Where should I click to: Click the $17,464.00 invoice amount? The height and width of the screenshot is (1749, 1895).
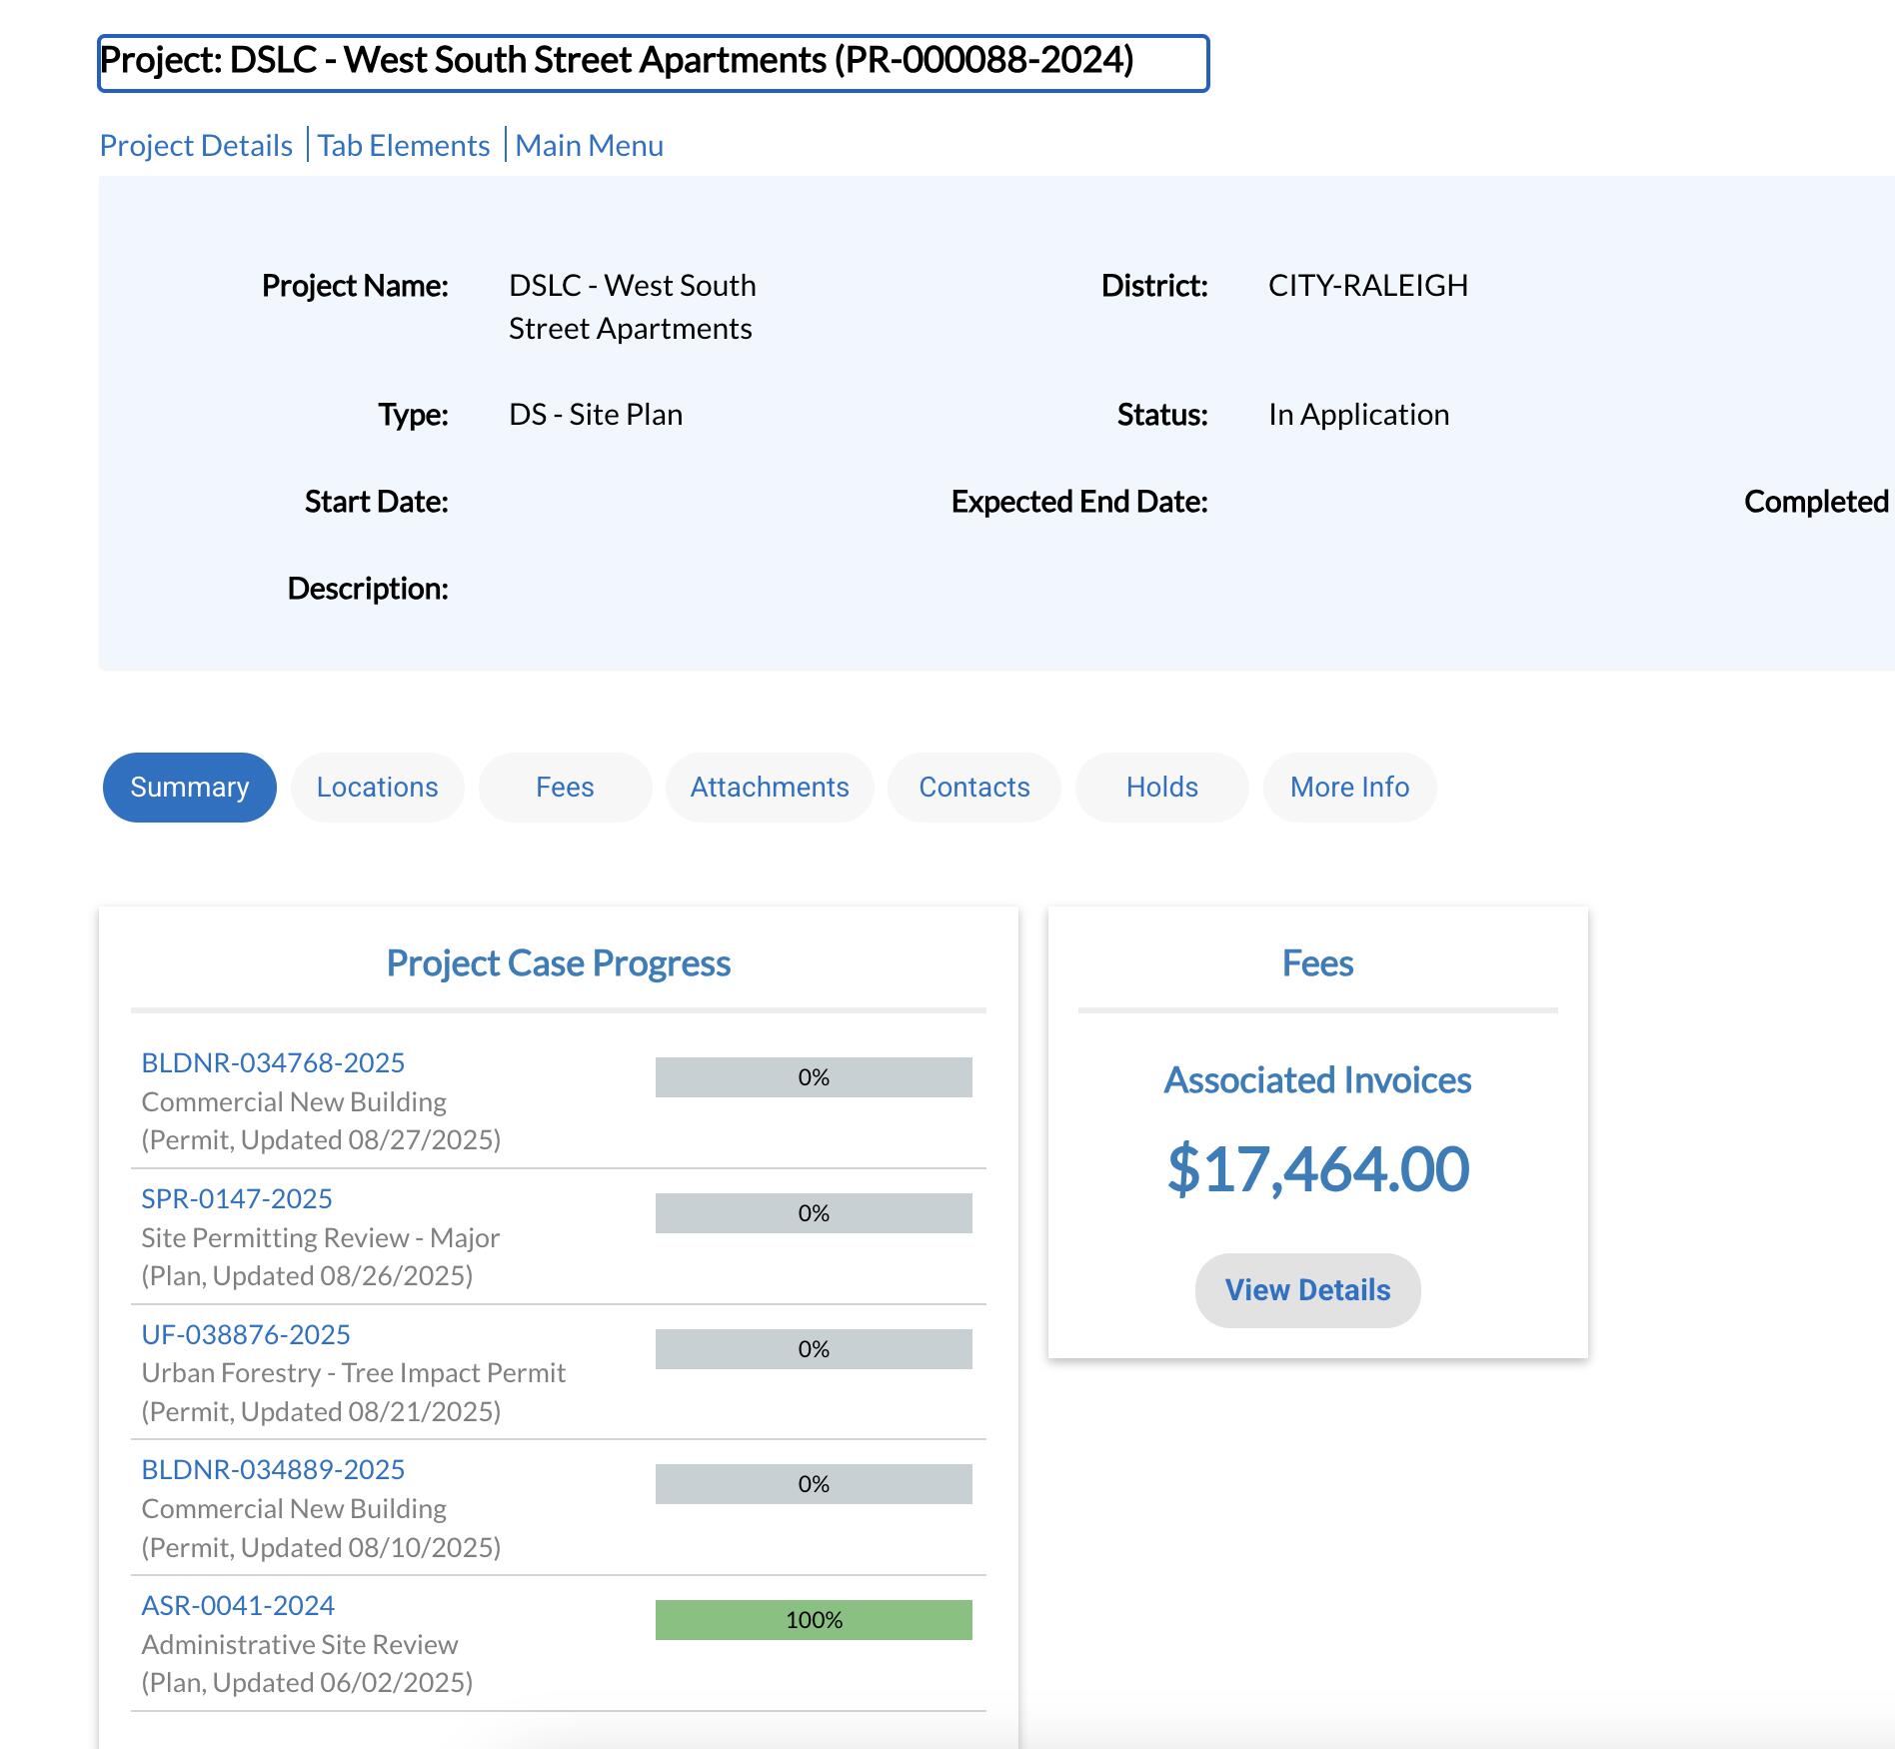[x=1317, y=1168]
